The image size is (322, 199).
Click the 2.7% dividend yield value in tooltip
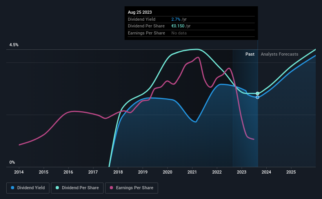(x=176, y=19)
